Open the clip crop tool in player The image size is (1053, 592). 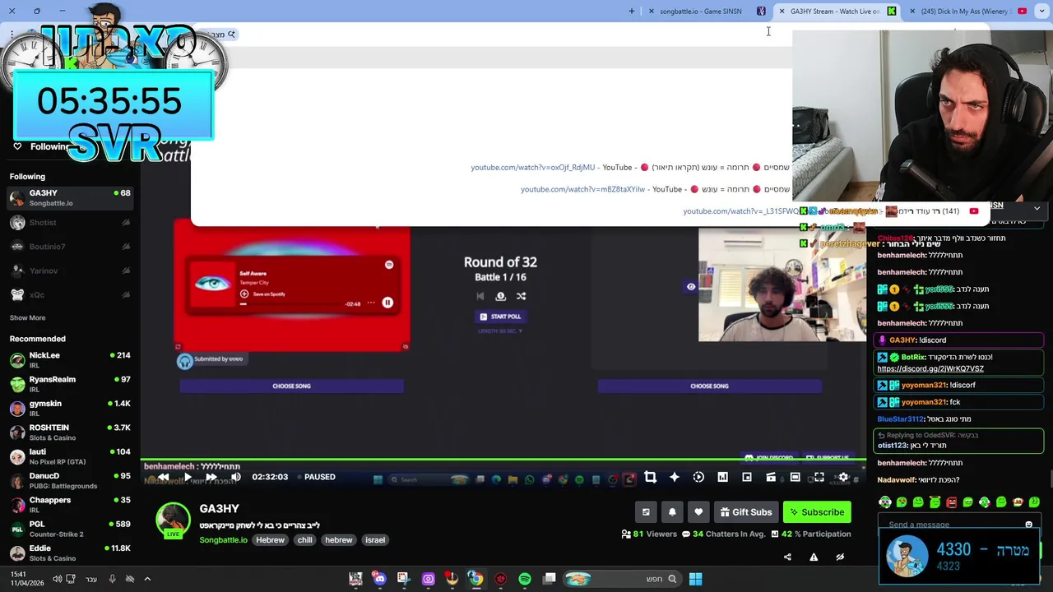650,477
